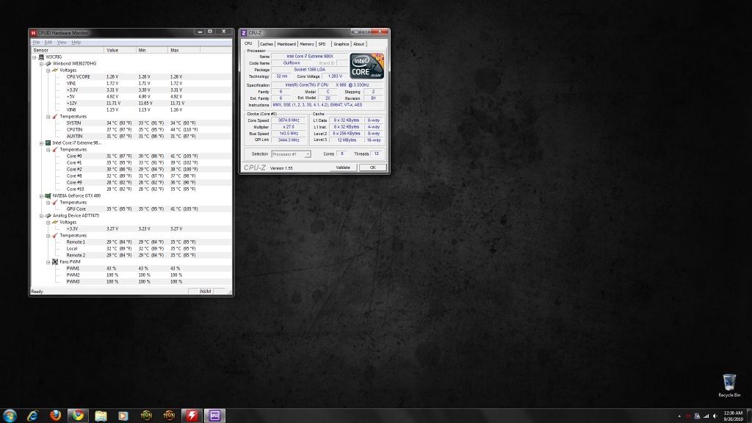Launch Firefox from the taskbar
Viewport: 752px width, 423px height.
pyautogui.click(x=55, y=416)
